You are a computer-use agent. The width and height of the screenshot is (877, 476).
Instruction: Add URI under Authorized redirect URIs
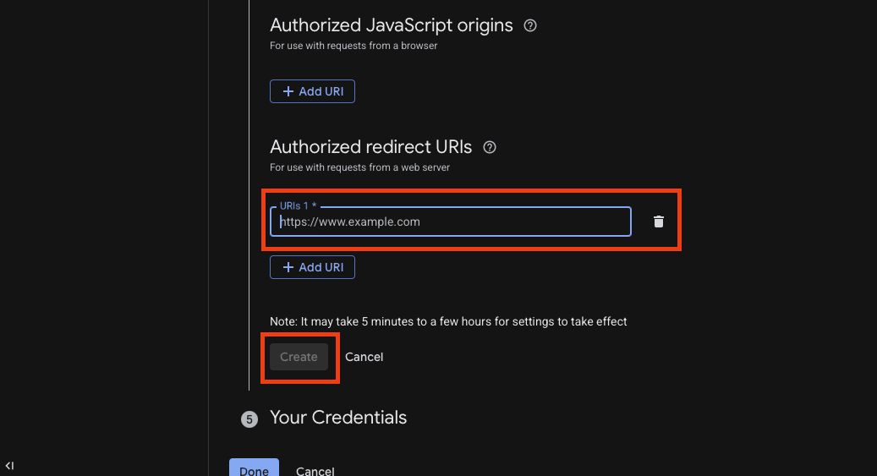[312, 267]
